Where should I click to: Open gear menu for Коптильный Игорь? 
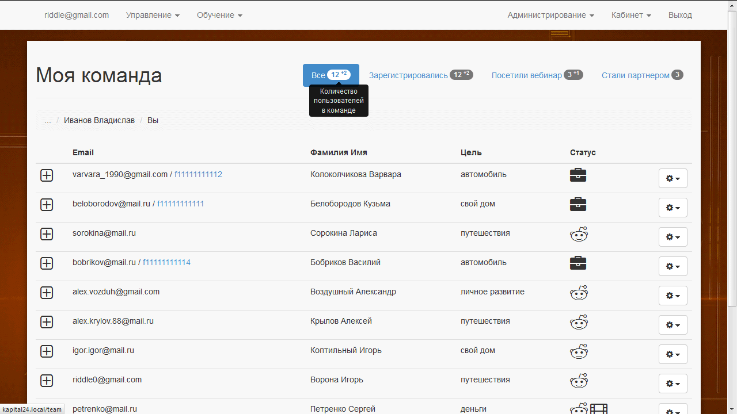point(673,354)
